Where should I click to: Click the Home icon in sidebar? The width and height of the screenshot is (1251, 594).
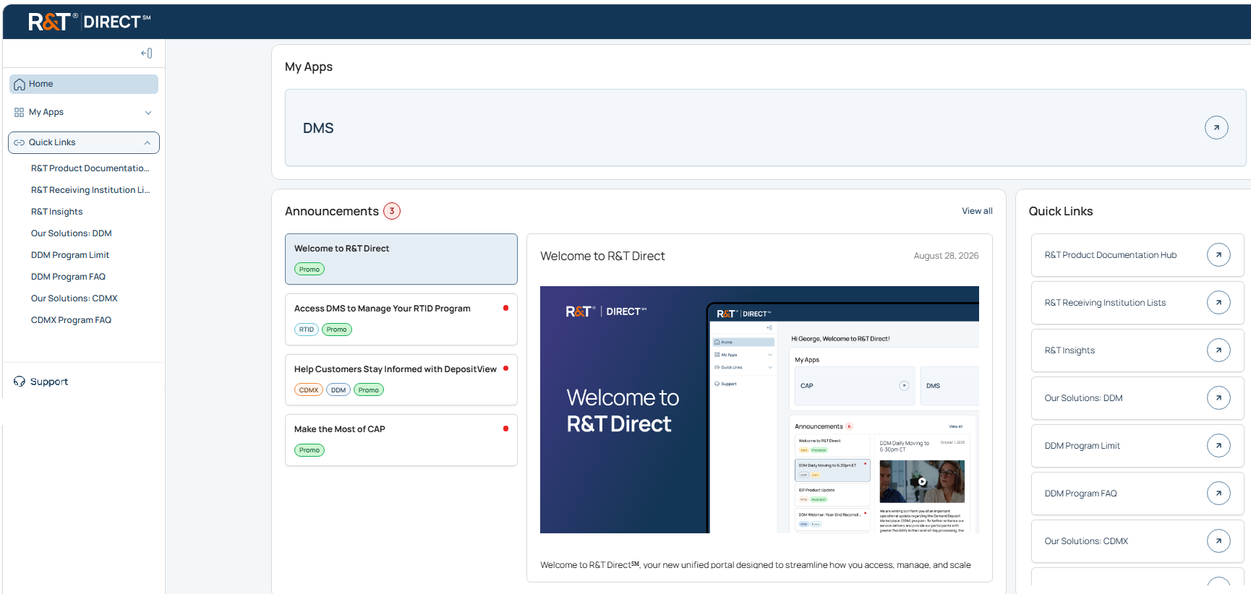tap(20, 85)
